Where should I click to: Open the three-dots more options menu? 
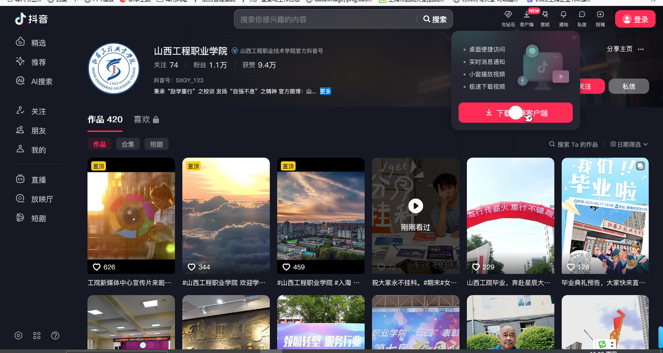click(x=641, y=49)
